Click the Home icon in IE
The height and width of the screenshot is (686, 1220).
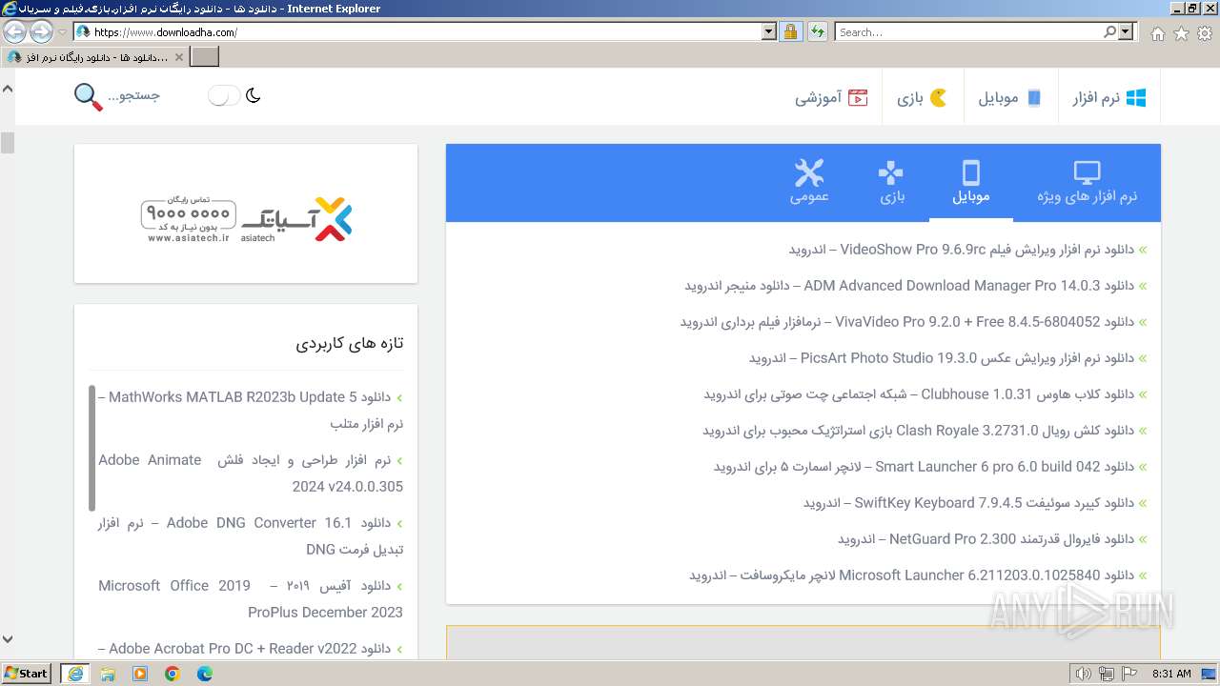coord(1157,33)
